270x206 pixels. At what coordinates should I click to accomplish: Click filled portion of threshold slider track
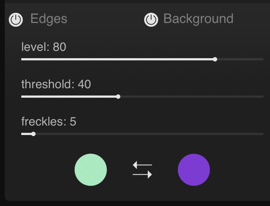70,97
